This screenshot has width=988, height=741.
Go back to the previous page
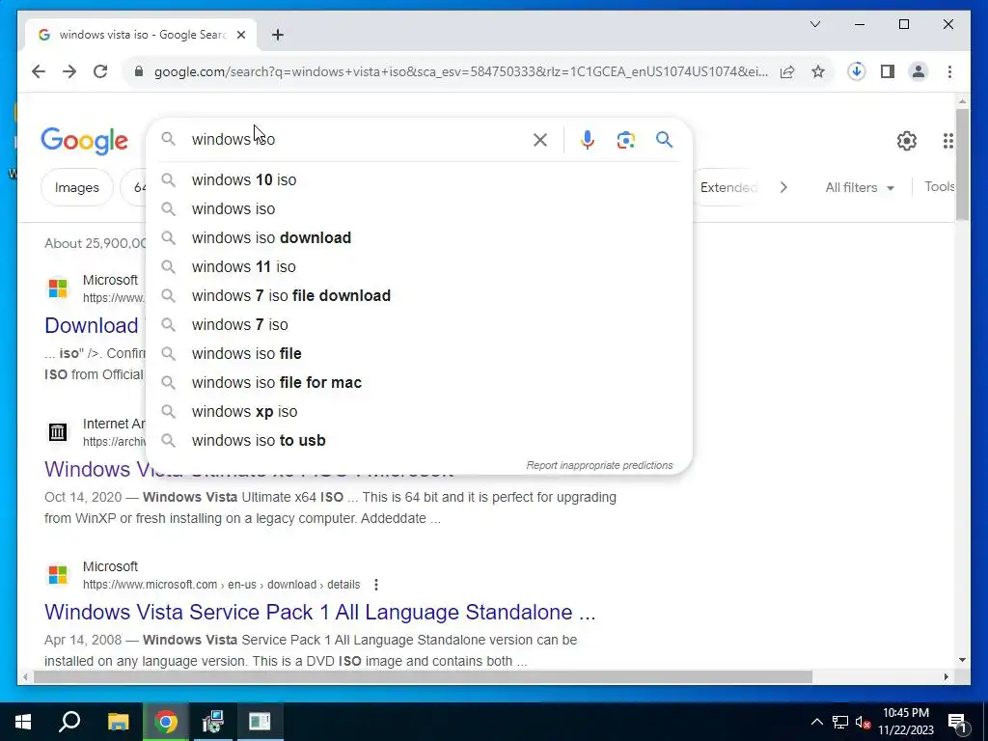click(x=39, y=71)
